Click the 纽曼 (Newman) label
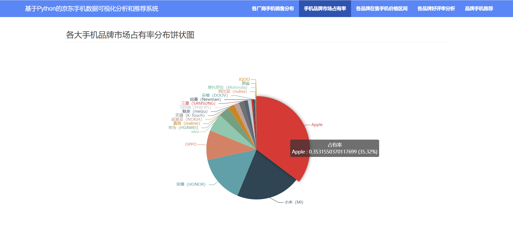The height and width of the screenshot is (243, 513). pos(205,99)
